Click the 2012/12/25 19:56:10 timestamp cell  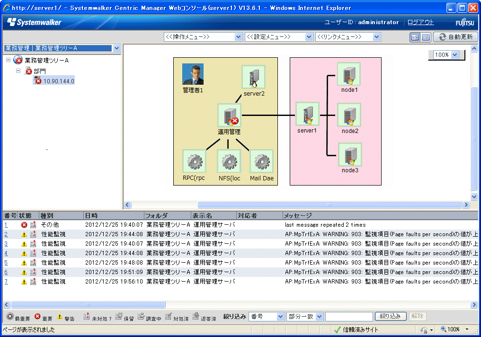point(114,282)
